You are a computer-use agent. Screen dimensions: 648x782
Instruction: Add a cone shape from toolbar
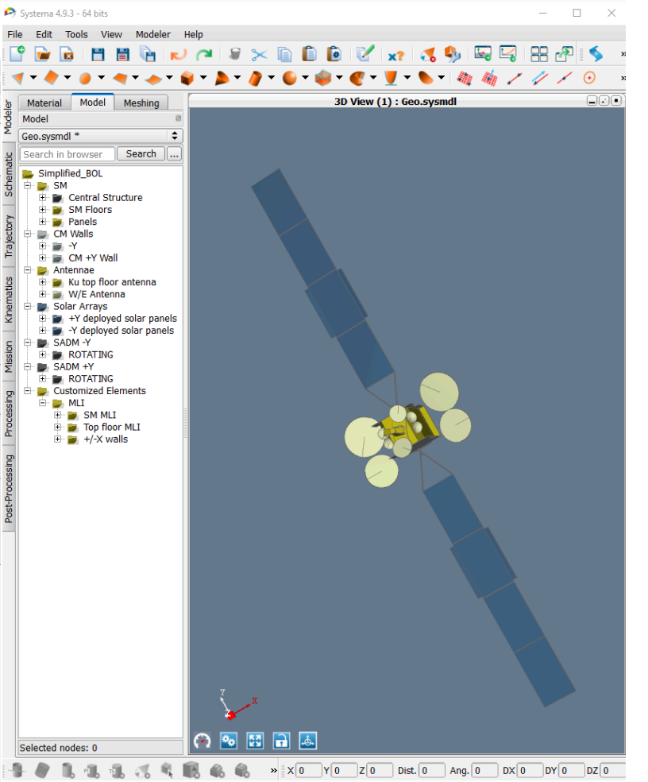(x=222, y=78)
